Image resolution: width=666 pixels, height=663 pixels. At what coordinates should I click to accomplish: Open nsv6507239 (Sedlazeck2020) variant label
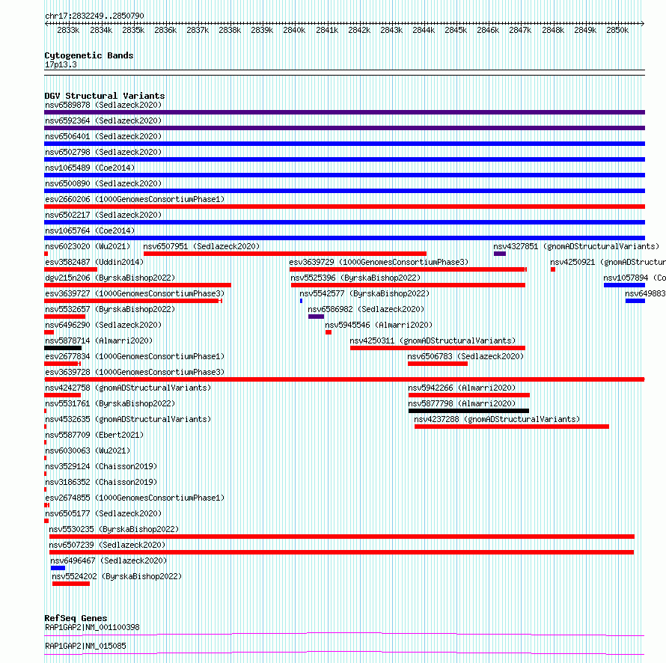click(x=107, y=545)
